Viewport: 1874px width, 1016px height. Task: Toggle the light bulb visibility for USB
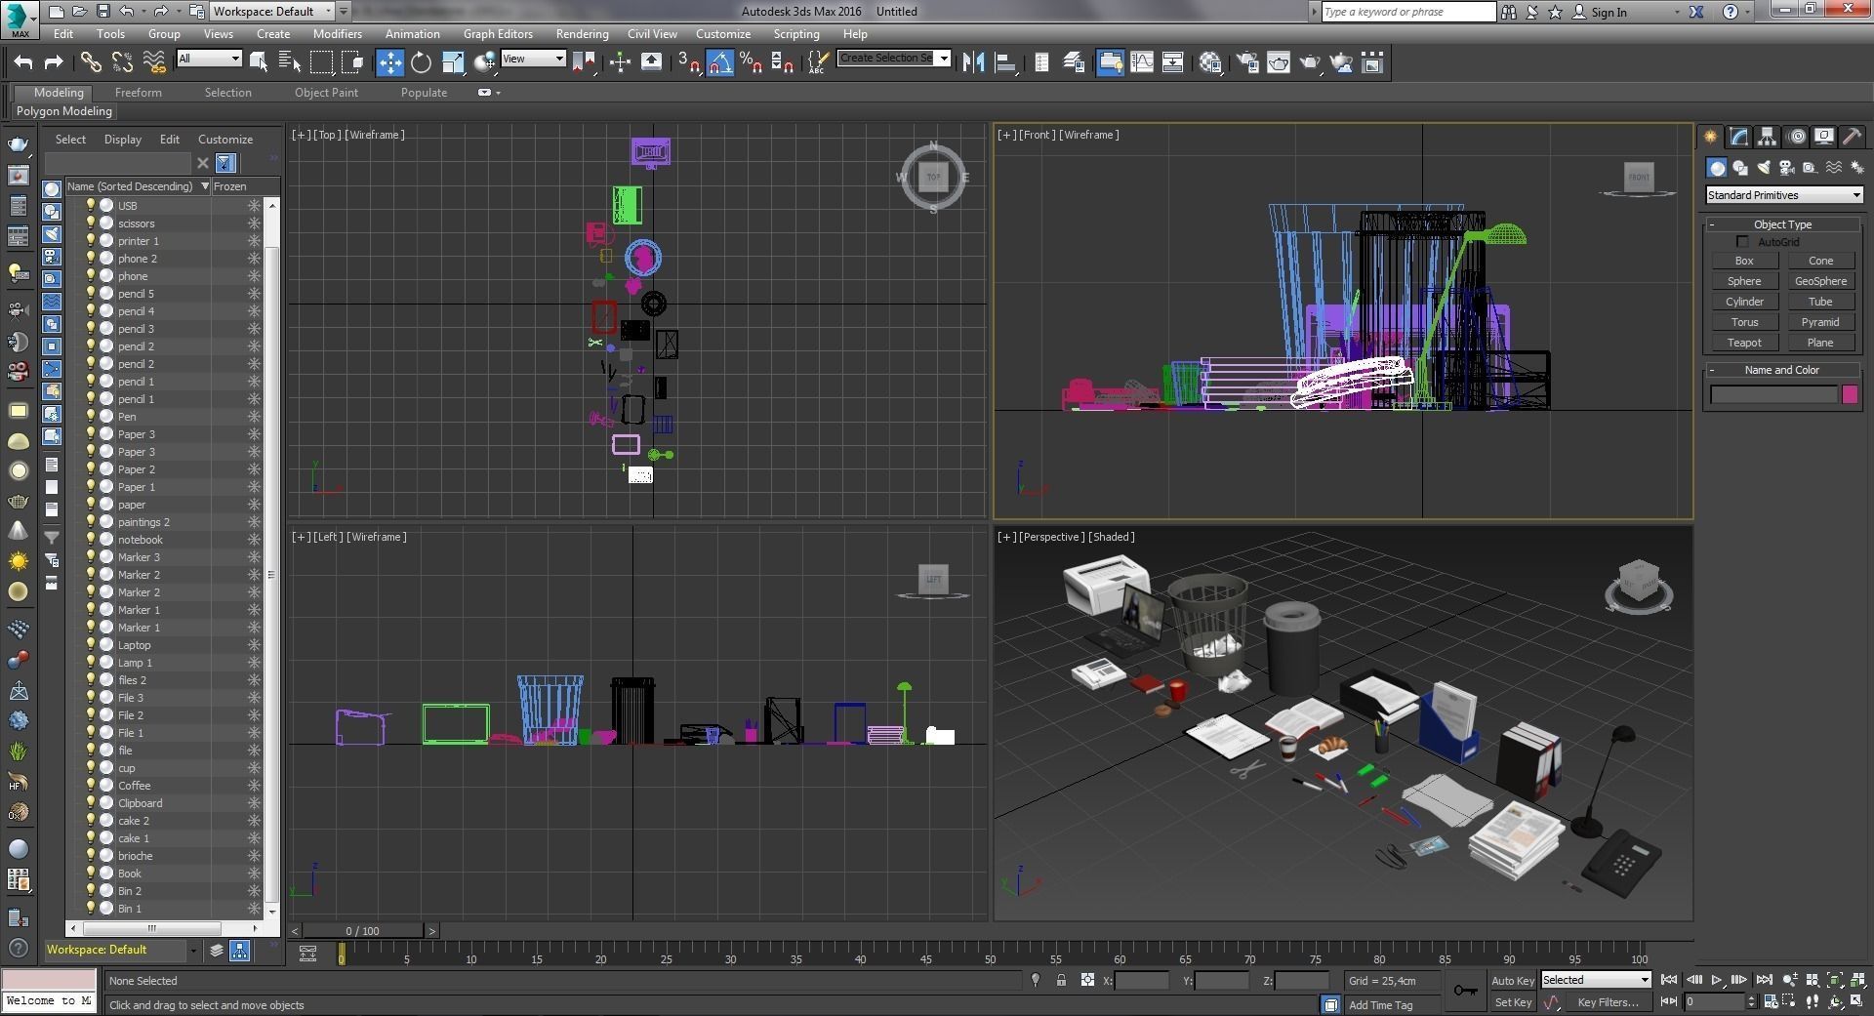click(x=91, y=205)
